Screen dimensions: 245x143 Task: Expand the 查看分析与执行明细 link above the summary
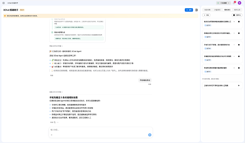click(x=56, y=46)
